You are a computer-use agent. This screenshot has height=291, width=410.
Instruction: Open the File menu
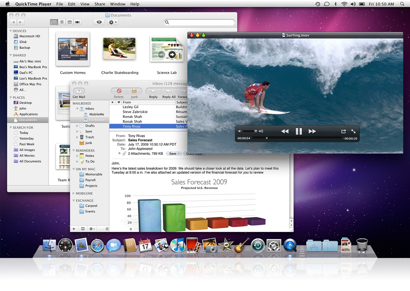[x=59, y=4]
